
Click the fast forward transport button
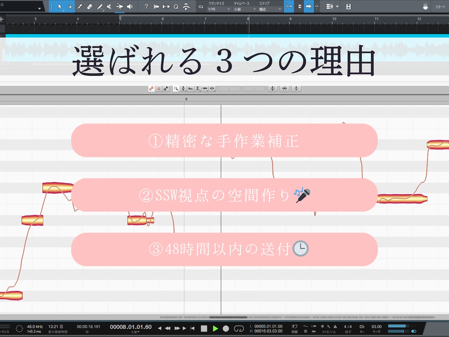[x=177, y=328]
